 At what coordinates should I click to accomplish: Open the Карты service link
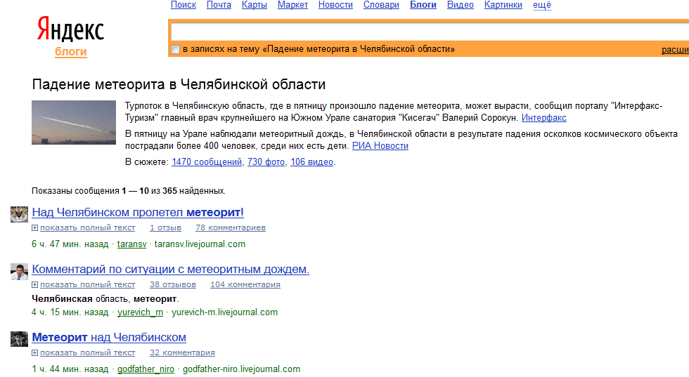254,5
